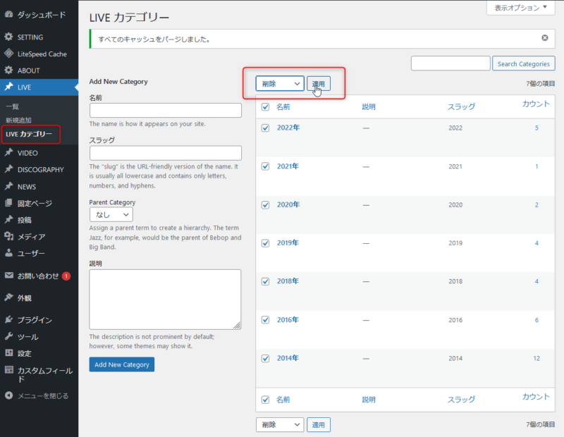This screenshot has height=437, width=564.
Task: Click the Add New Category button
Action: [x=121, y=364]
